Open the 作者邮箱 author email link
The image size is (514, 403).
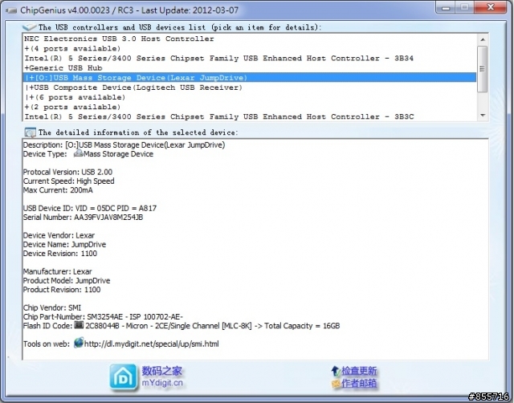tap(359, 384)
